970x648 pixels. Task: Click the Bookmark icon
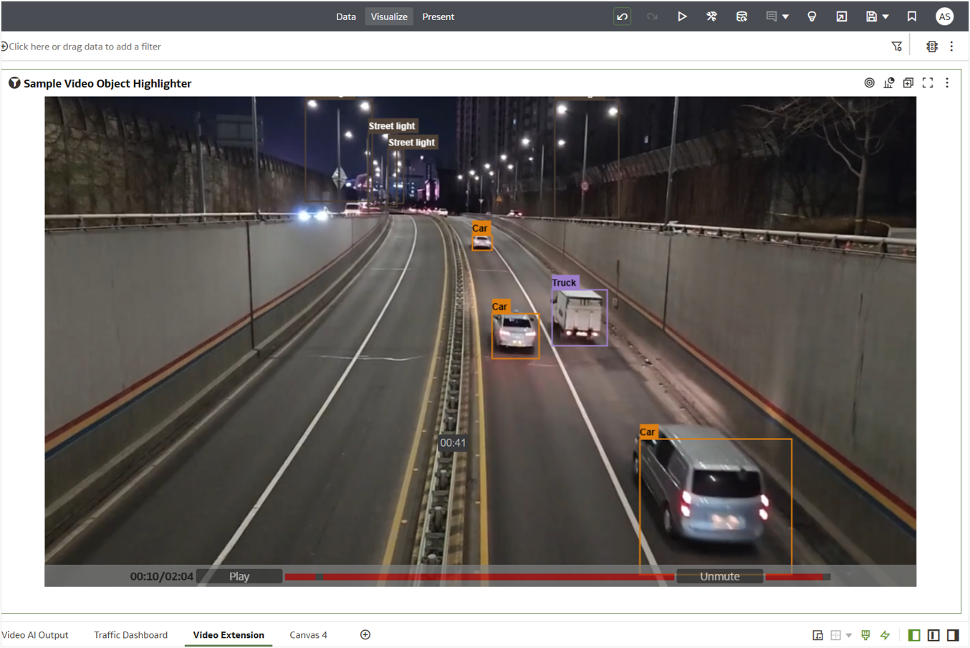tap(911, 16)
